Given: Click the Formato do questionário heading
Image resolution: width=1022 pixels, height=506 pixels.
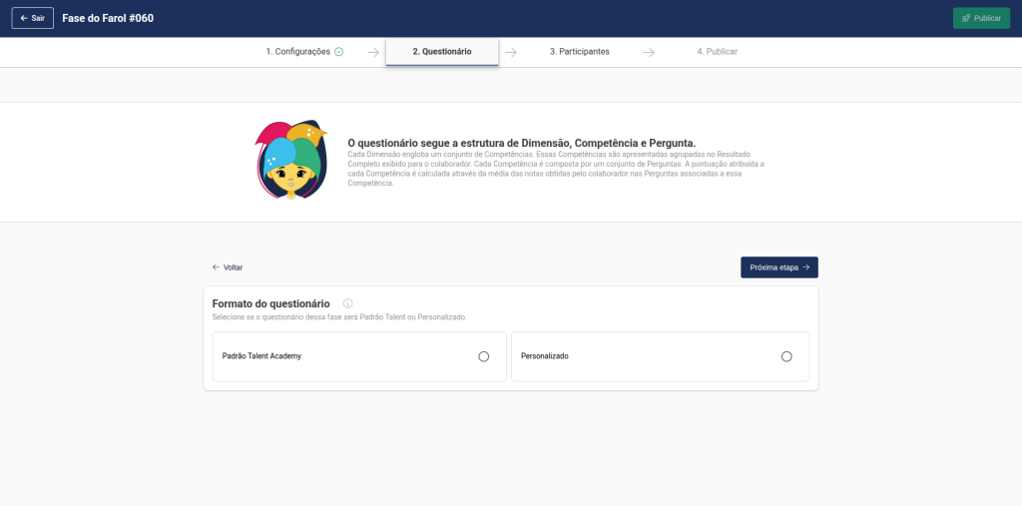Looking at the screenshot, I should pos(271,303).
